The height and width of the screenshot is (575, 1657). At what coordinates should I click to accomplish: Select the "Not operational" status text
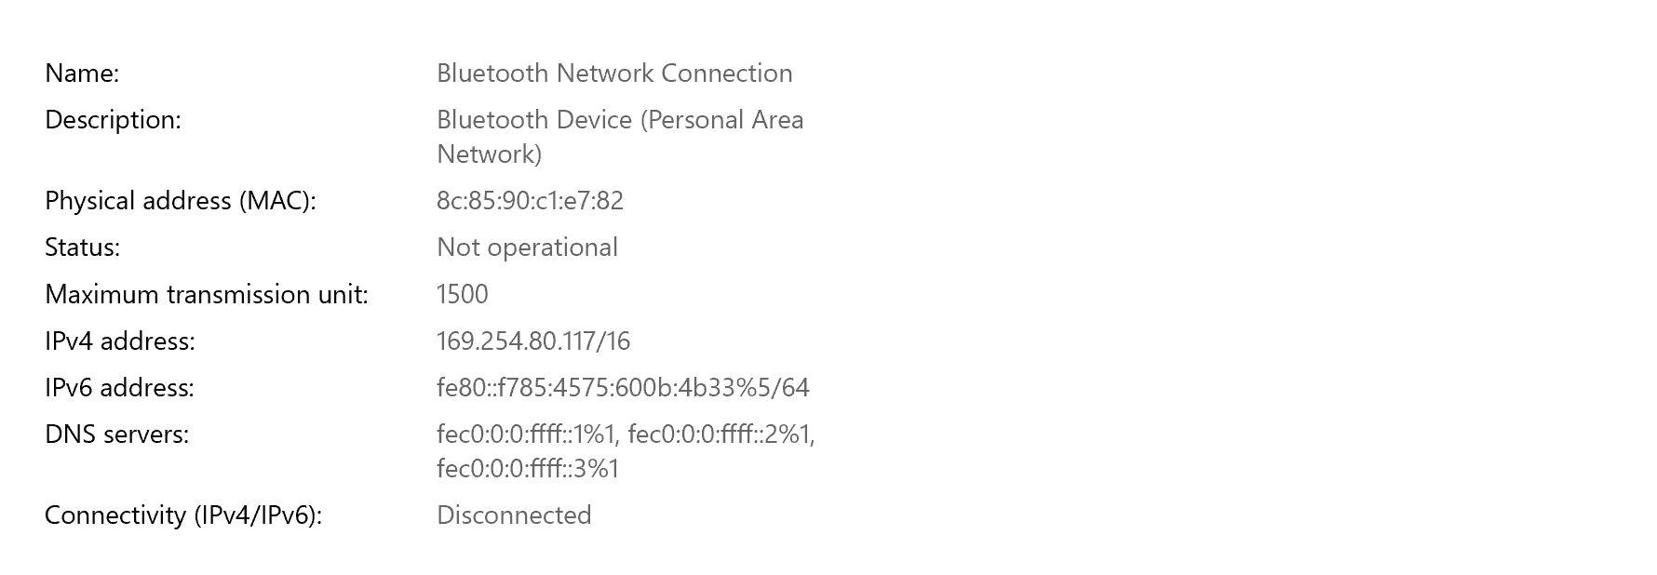tap(527, 247)
